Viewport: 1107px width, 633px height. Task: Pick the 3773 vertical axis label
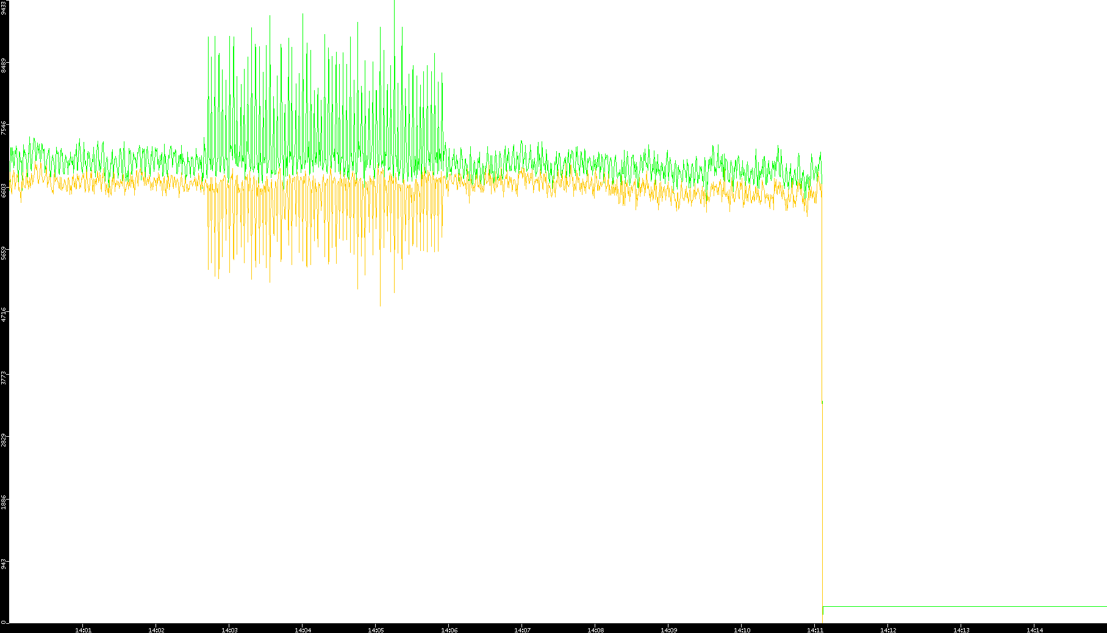[4, 378]
